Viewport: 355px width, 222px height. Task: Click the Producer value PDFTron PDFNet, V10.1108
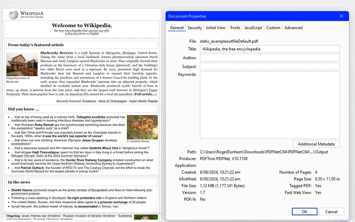pos(224,159)
